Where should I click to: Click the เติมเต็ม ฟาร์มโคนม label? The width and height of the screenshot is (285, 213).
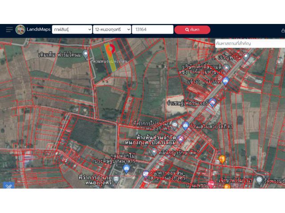tap(60, 55)
